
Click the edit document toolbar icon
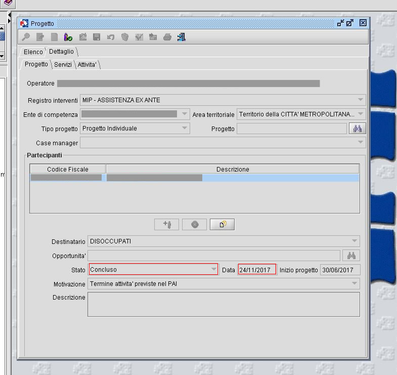pyautogui.click(x=40, y=37)
